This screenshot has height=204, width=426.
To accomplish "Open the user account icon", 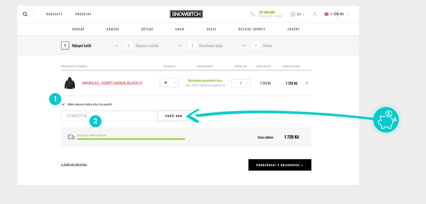I will click(315, 14).
